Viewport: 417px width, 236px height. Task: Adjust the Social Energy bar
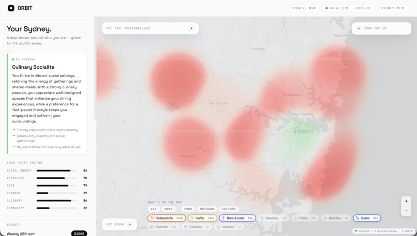[56, 171]
